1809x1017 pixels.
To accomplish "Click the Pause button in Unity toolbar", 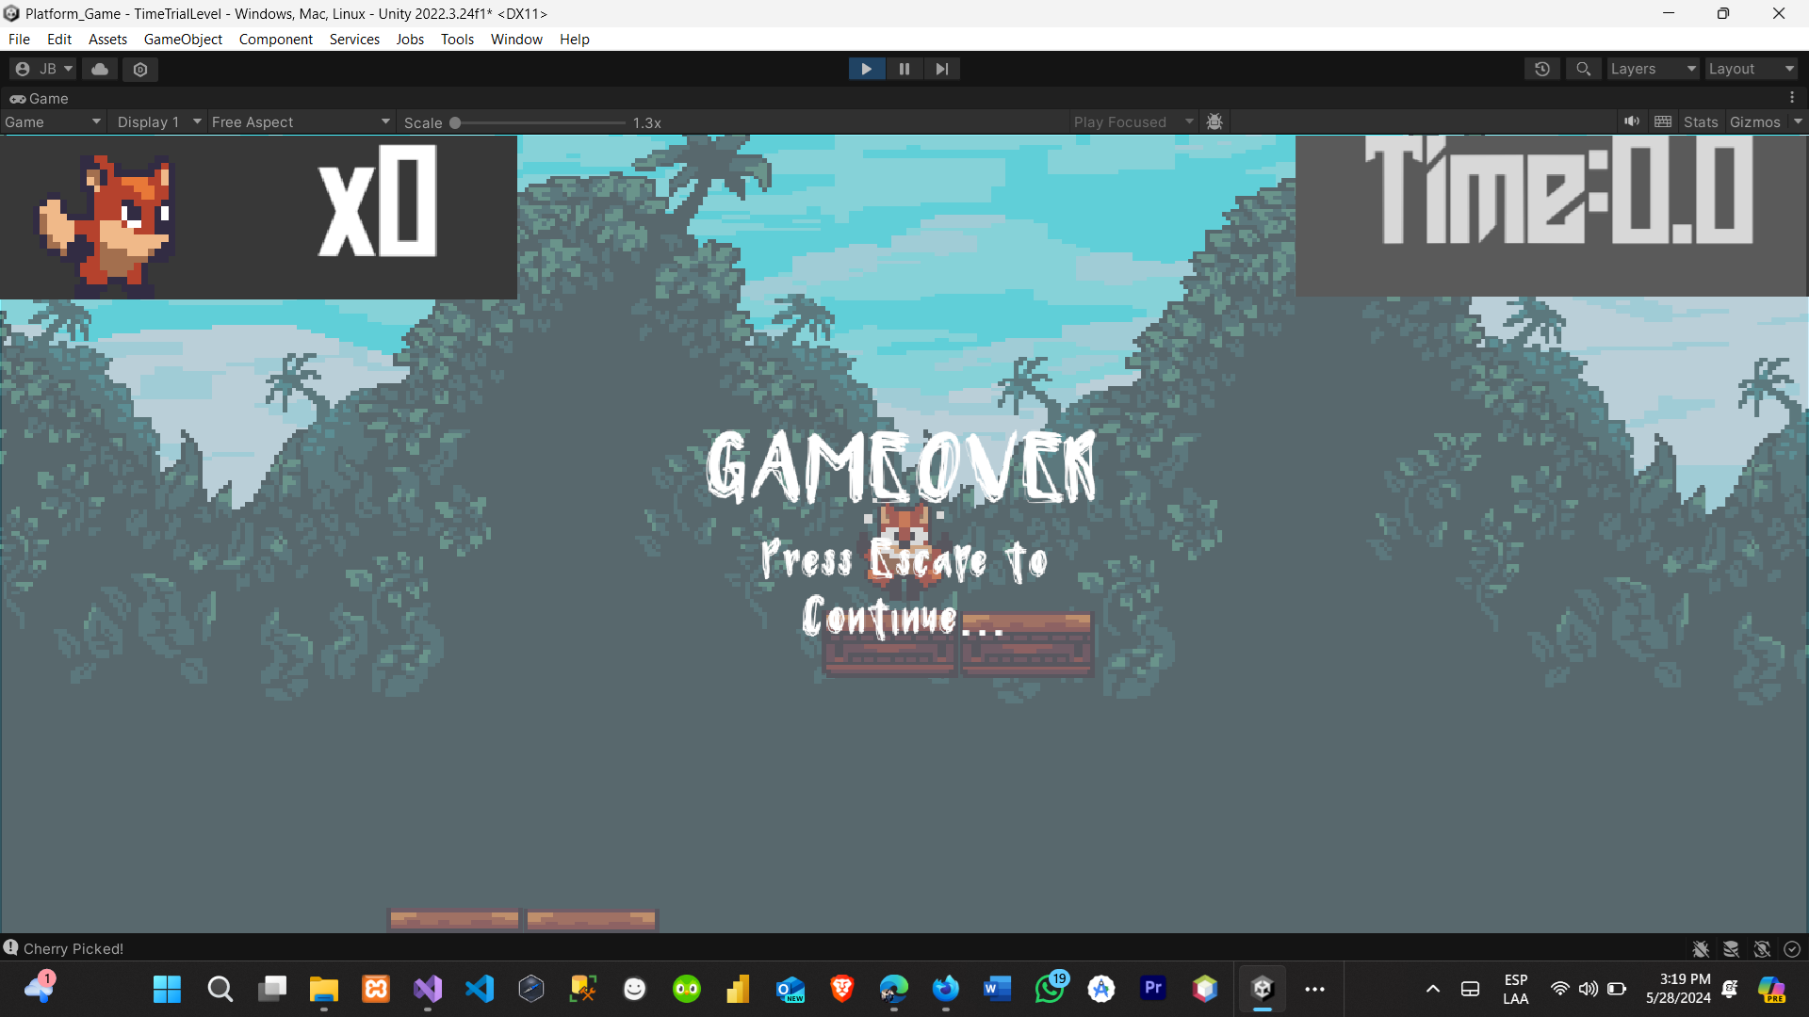I will 904,69.
